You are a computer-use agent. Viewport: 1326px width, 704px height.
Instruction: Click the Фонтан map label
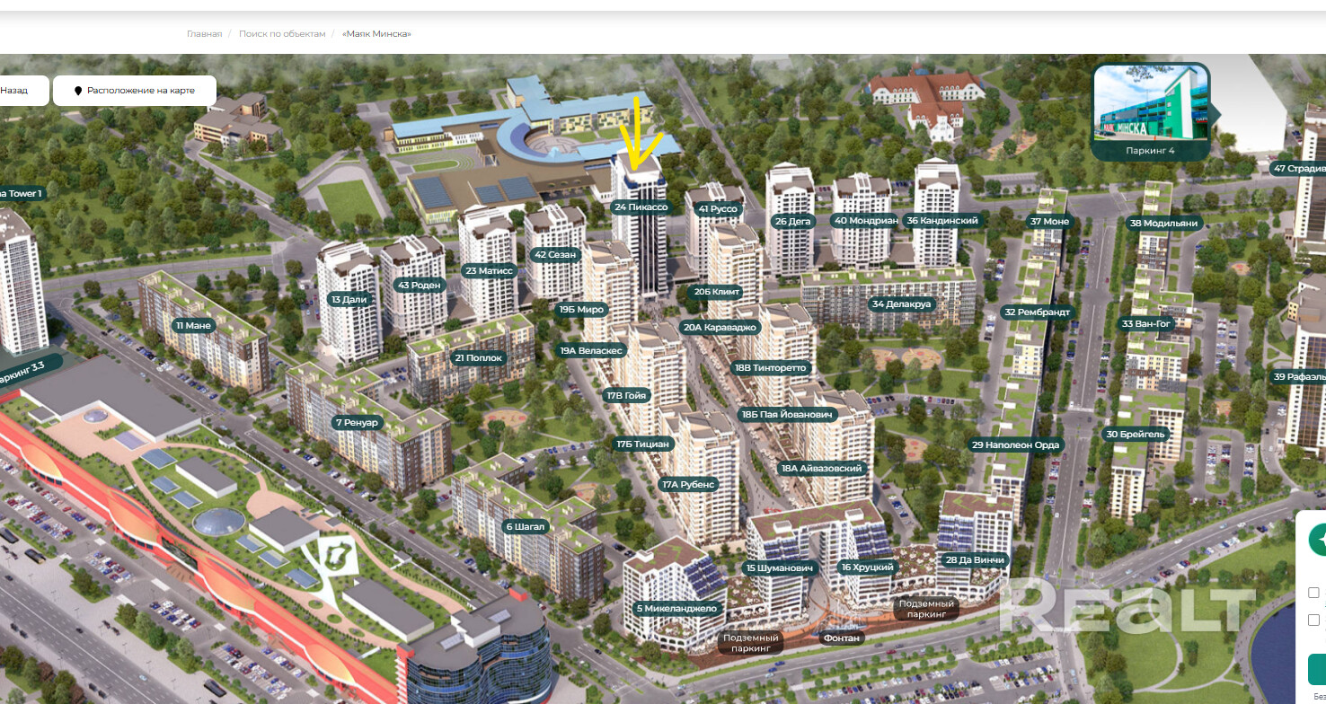click(842, 638)
